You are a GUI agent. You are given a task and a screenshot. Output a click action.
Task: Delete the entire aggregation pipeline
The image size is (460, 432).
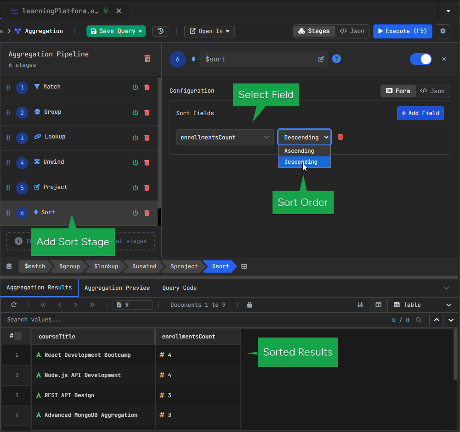pyautogui.click(x=147, y=59)
